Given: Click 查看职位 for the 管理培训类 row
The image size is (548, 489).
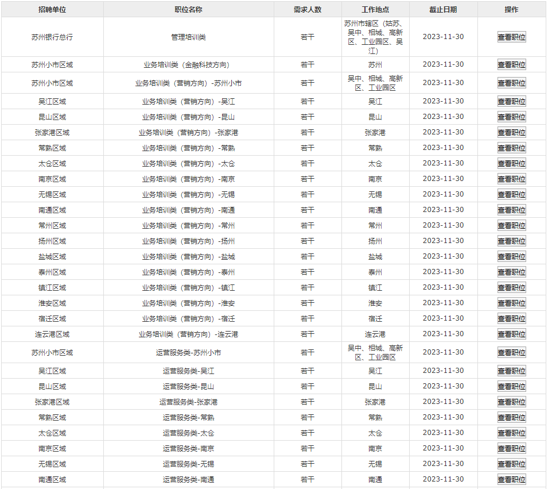Looking at the screenshot, I should [x=511, y=37].
